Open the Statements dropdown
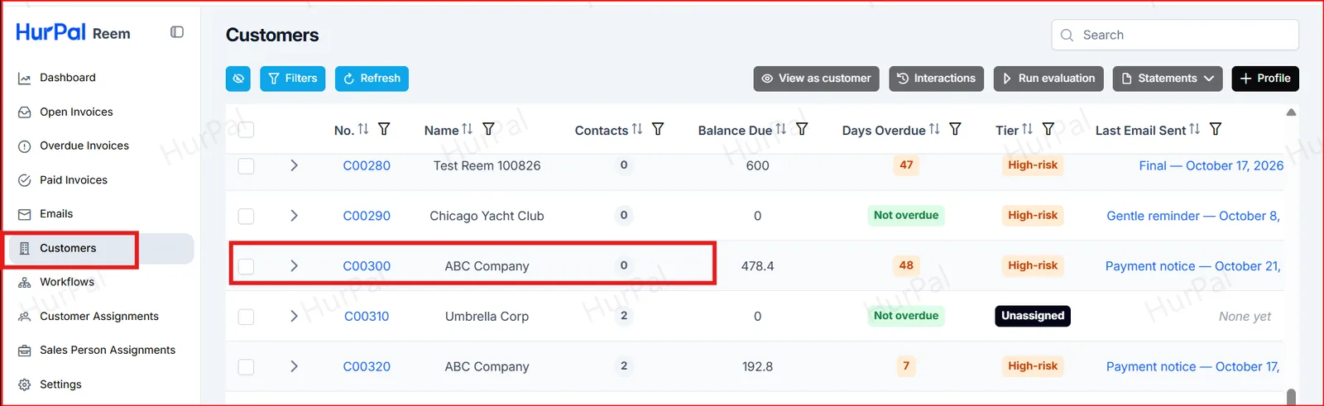Screen dimensions: 1324x406 (1168, 79)
